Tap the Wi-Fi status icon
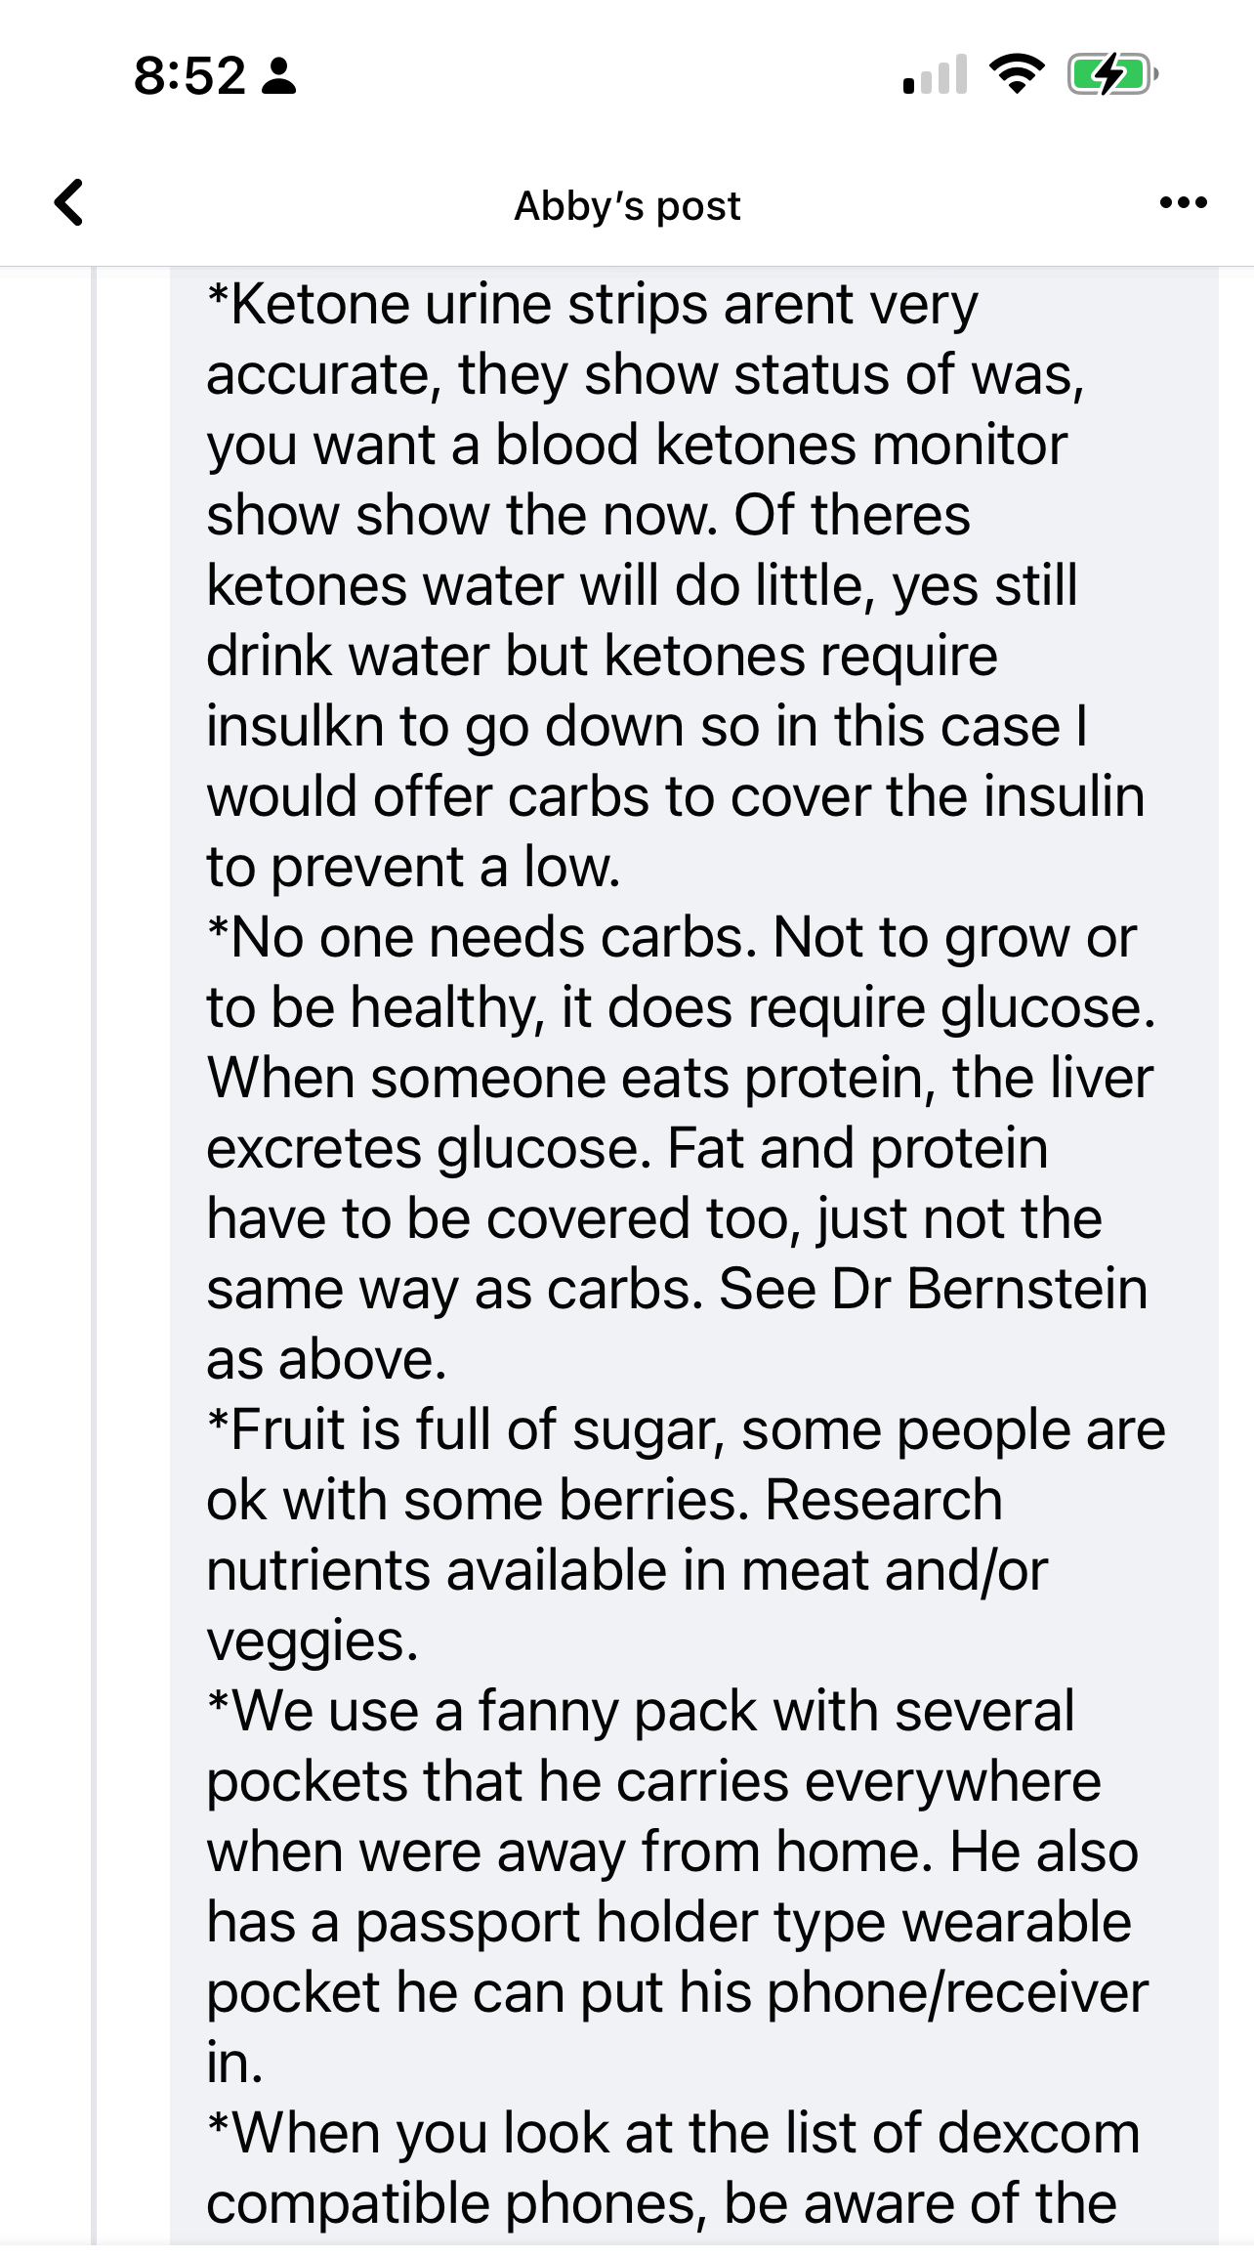The image size is (1254, 2257). pyautogui.click(x=1017, y=74)
